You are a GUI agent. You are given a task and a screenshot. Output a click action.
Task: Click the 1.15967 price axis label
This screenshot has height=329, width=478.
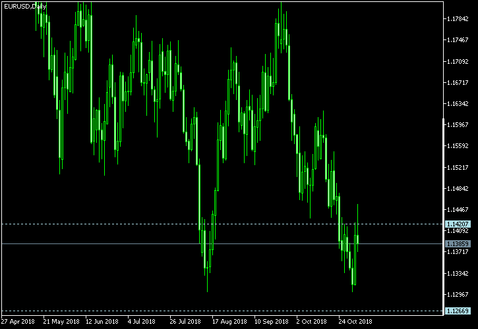458,125
